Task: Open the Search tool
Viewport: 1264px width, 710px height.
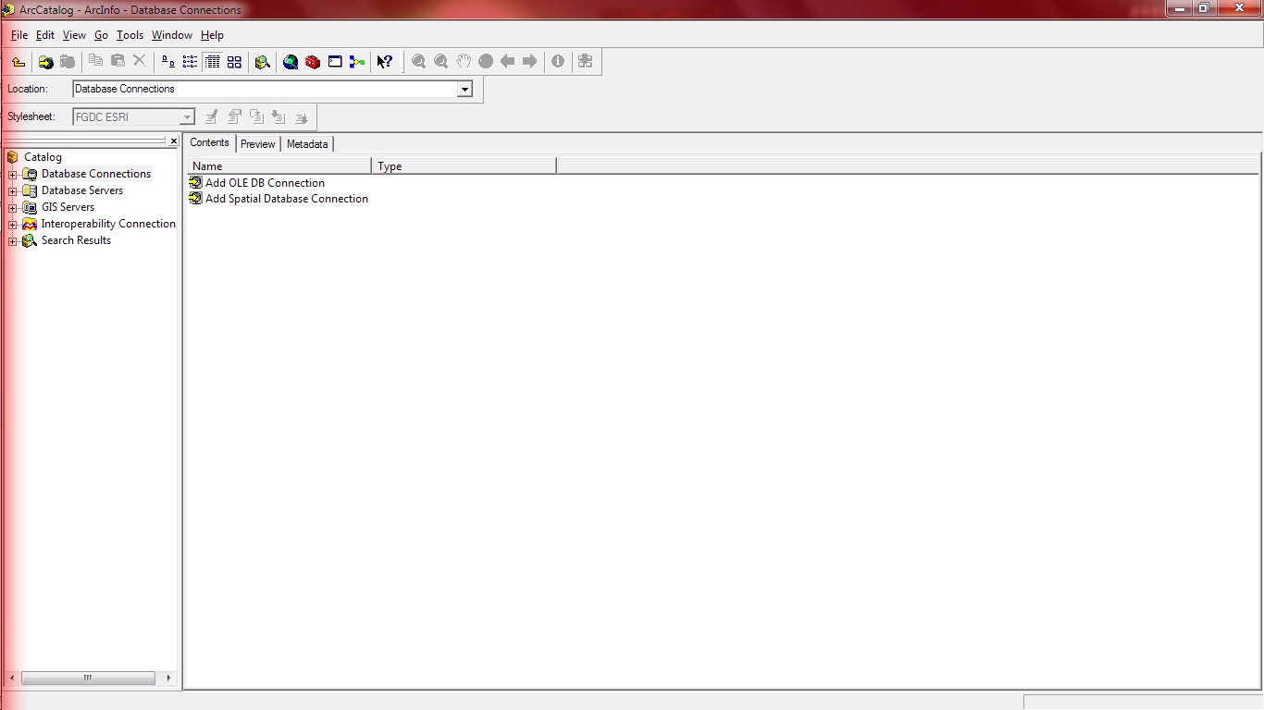Action: coord(263,61)
